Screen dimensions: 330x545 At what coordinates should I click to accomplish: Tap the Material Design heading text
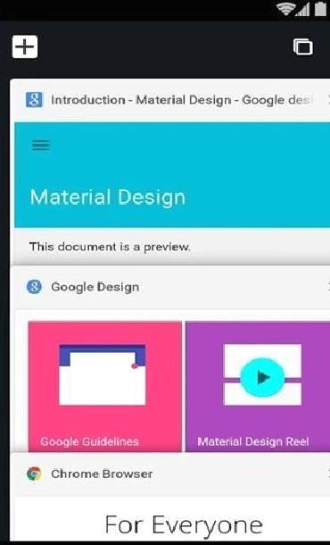[x=108, y=197]
